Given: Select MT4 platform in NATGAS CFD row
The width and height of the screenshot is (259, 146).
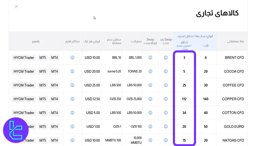Looking at the screenshot, I should pyautogui.click(x=55, y=140).
